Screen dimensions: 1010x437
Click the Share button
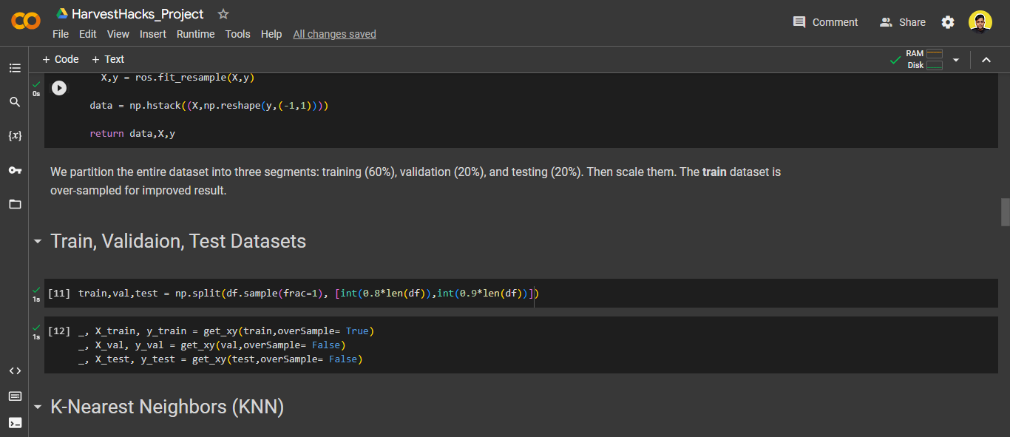tap(903, 22)
